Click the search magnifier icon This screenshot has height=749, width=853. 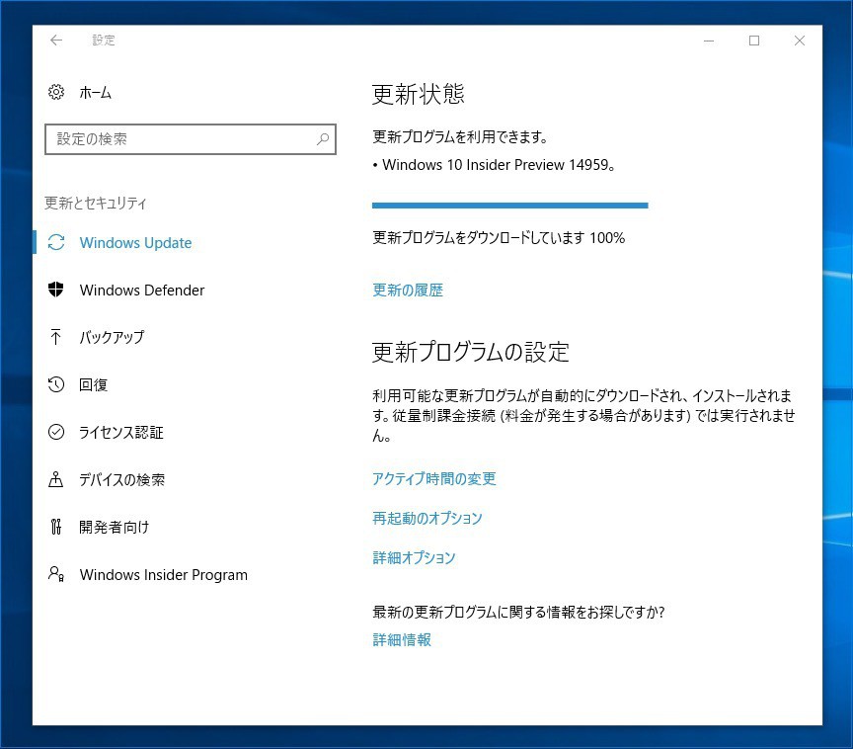click(x=322, y=139)
